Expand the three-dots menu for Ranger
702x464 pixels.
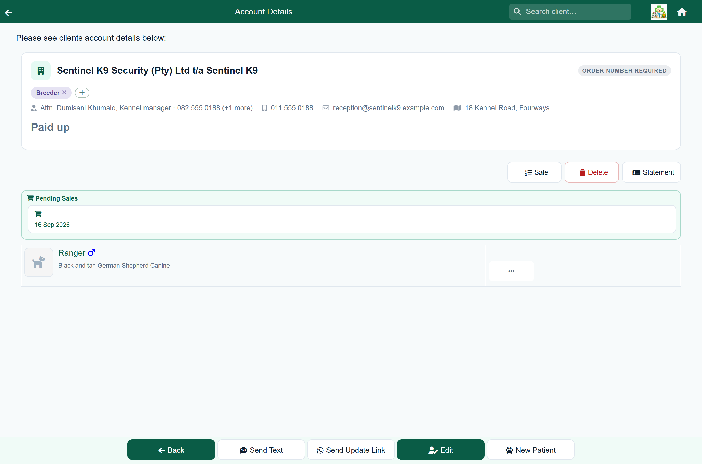click(511, 271)
